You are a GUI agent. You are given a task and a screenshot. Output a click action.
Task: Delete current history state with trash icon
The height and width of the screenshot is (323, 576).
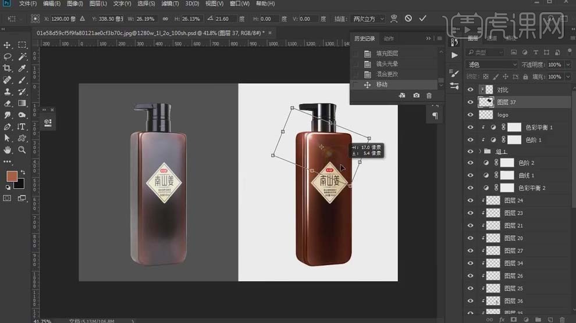pyautogui.click(x=429, y=95)
